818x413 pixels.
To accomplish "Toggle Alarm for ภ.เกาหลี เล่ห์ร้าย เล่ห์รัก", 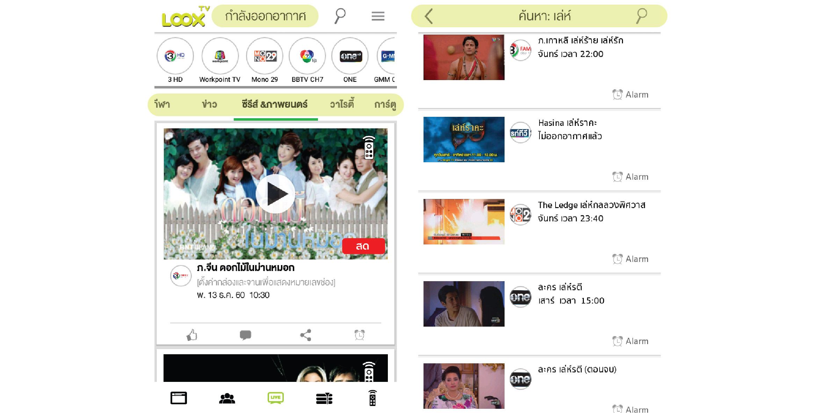I will pos(630,94).
